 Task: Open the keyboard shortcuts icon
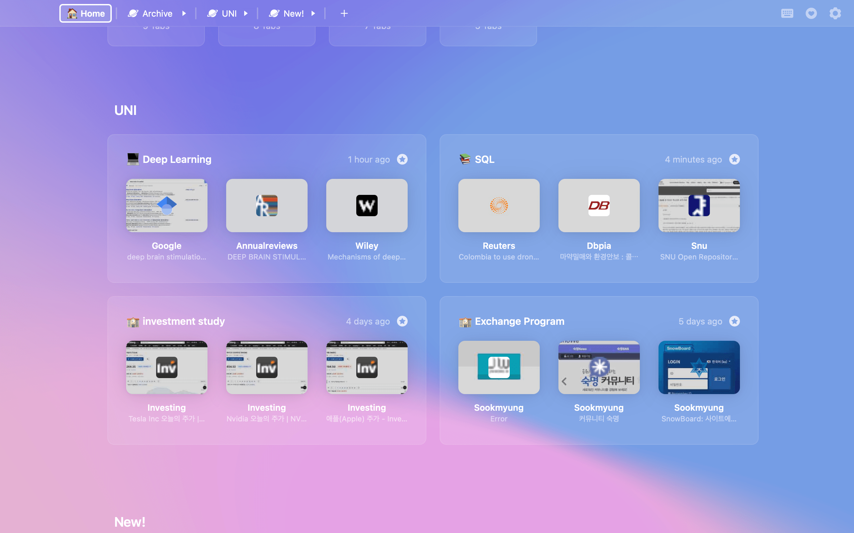[x=787, y=13]
